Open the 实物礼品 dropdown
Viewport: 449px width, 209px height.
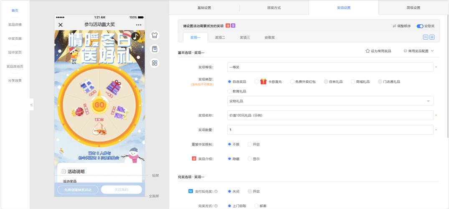coord(330,101)
